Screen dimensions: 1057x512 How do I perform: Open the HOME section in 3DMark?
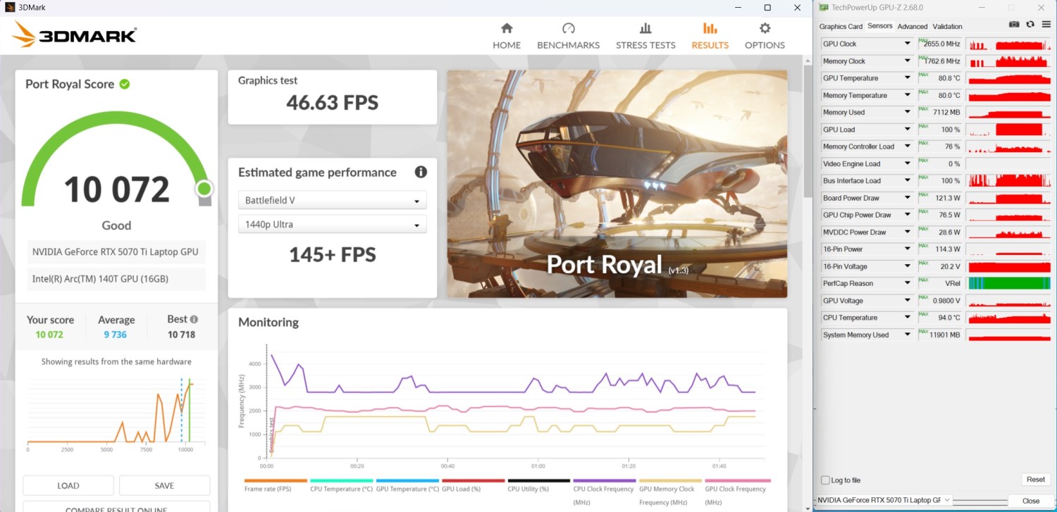tap(507, 36)
